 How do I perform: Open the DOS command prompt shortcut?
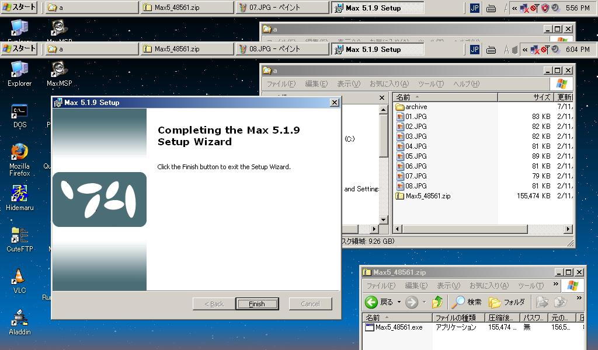(x=19, y=116)
